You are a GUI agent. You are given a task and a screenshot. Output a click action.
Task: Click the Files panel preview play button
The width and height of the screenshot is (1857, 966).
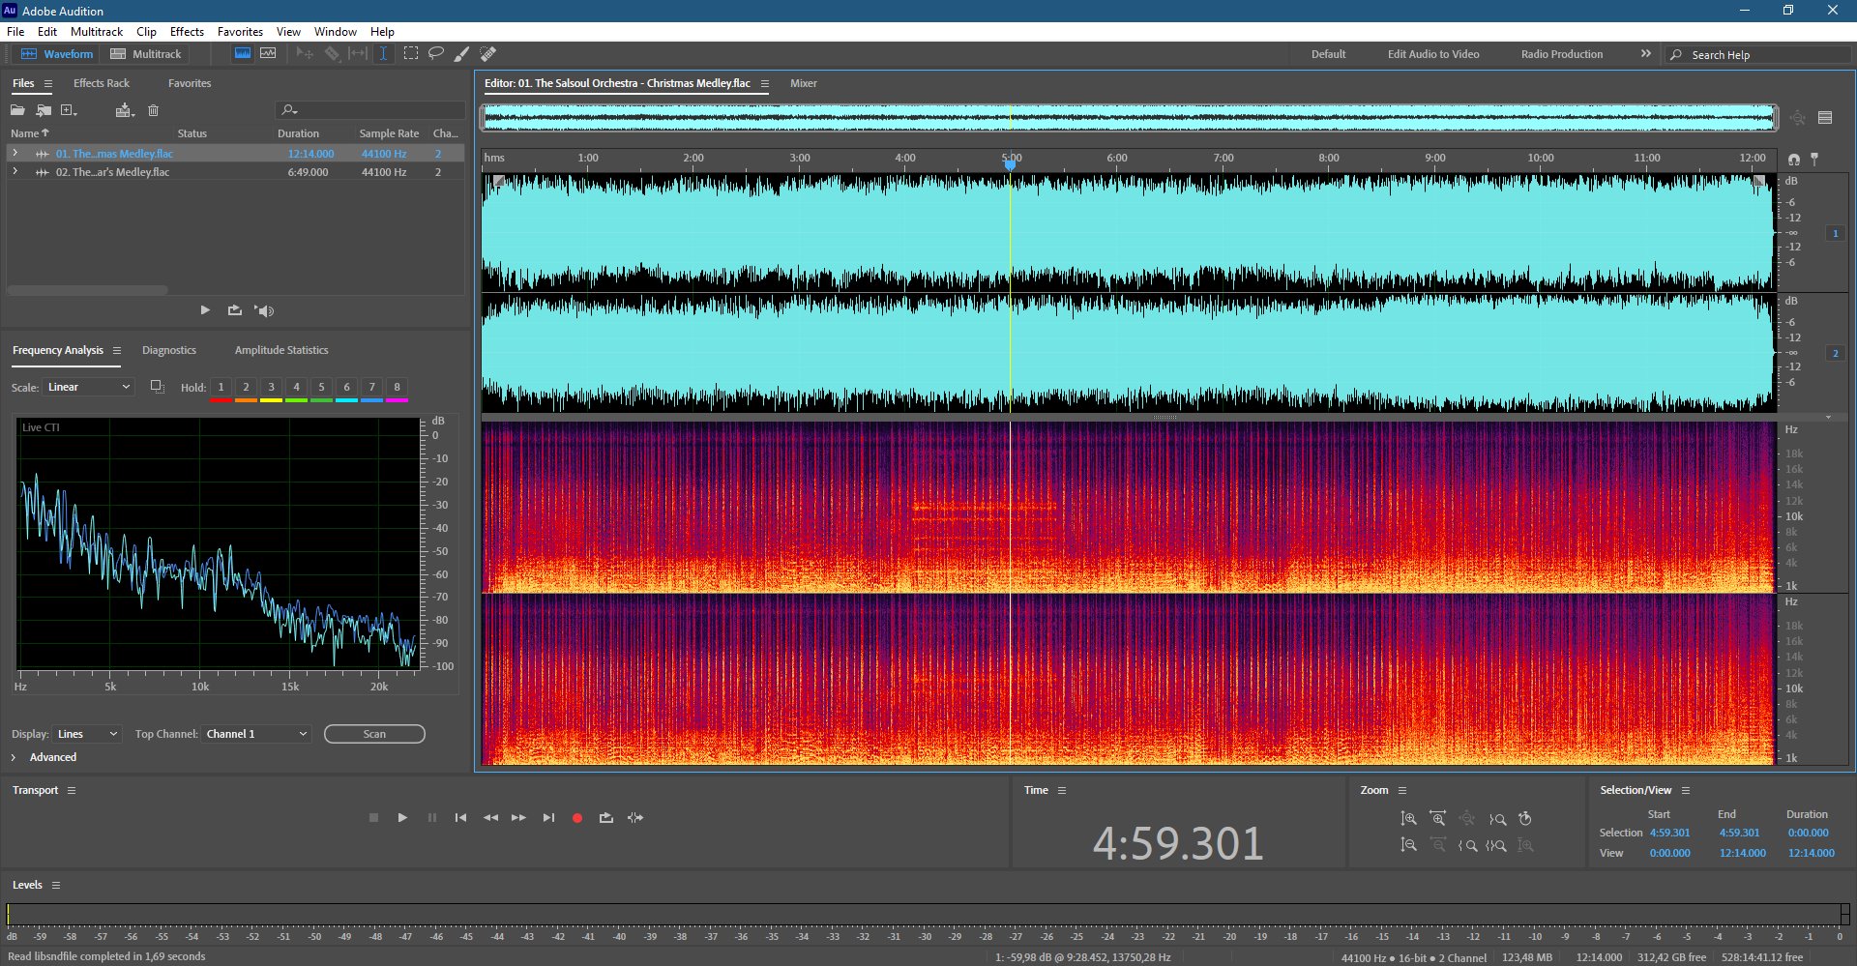click(x=205, y=310)
